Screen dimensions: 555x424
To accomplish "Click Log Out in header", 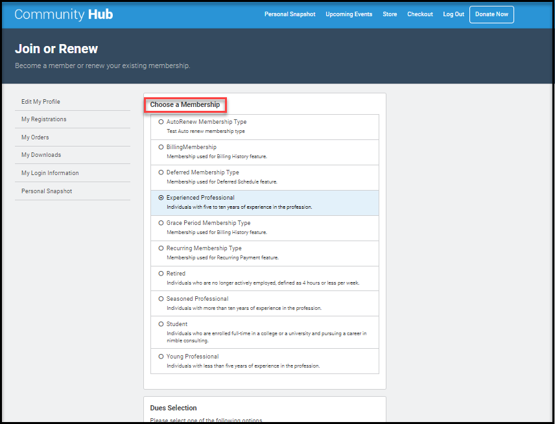I will pyautogui.click(x=454, y=14).
